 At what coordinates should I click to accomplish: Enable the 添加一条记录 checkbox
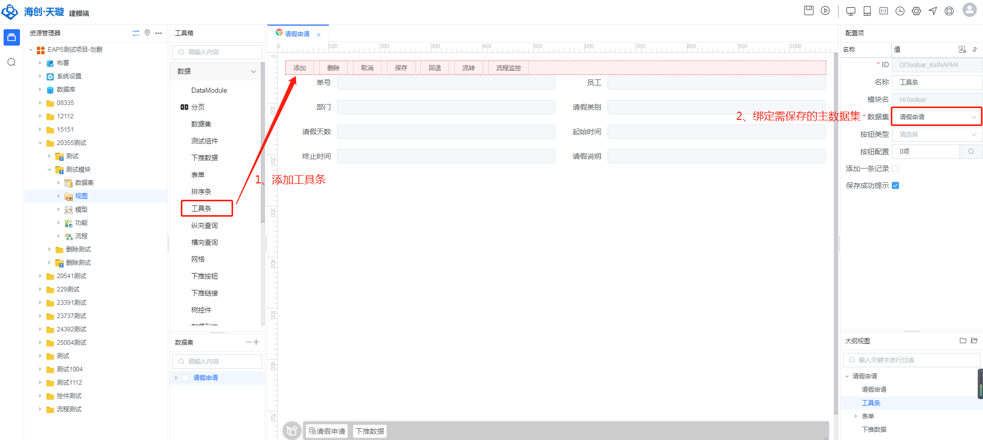click(x=895, y=169)
